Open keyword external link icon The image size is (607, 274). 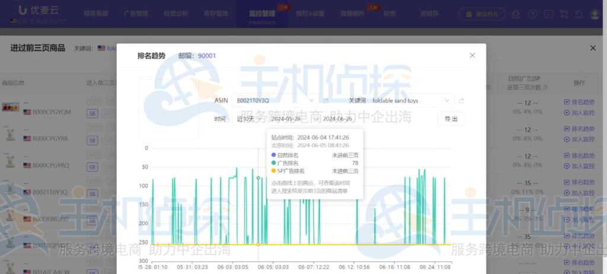461,101
